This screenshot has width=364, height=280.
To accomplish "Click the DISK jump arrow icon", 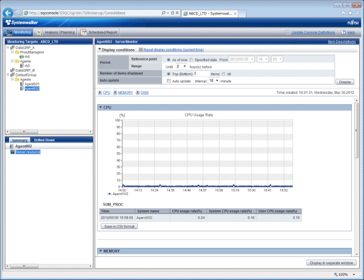I will [138, 93].
